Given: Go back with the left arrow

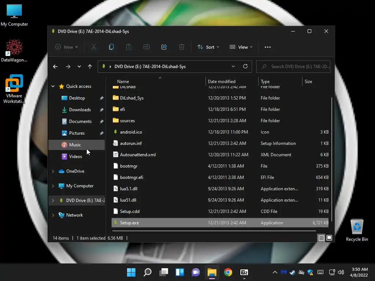Looking at the screenshot, I should click(55, 67).
